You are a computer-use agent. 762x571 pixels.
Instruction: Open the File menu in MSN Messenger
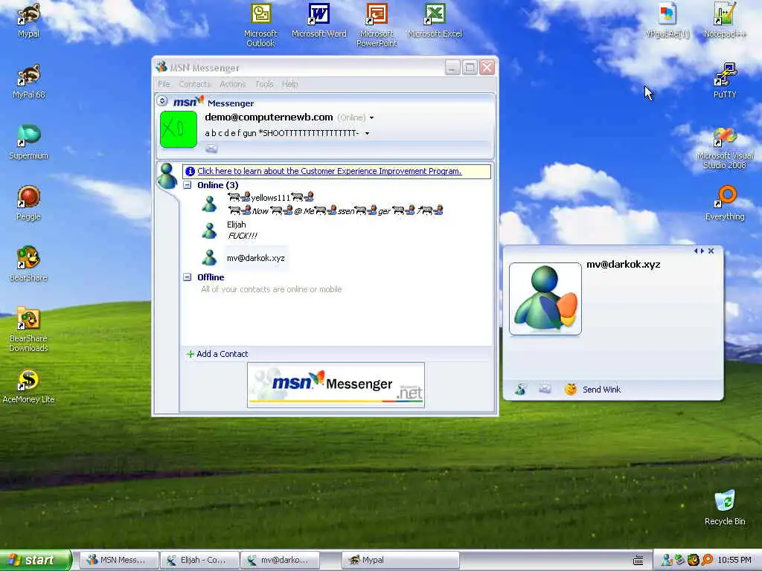point(164,84)
